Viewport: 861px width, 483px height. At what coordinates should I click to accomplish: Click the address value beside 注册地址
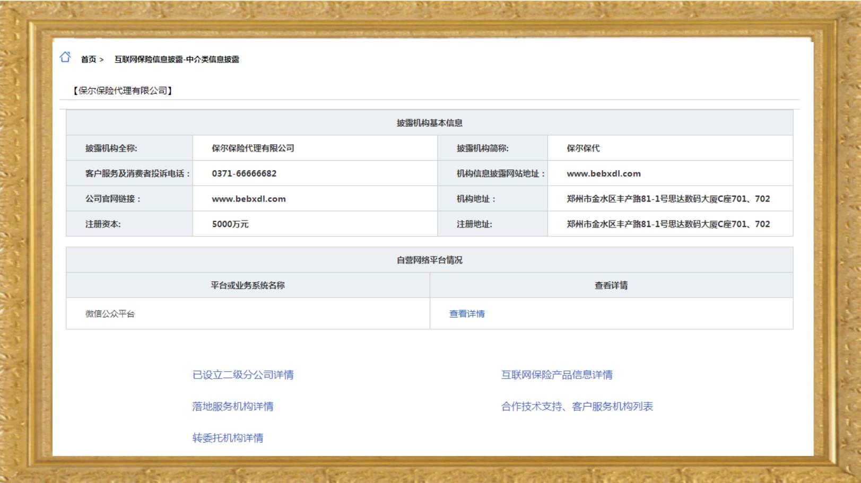(668, 224)
